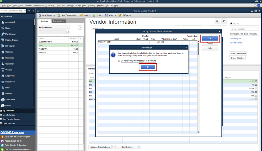Open Docs shortcut
Viewport: 262px width, 151px height.
(7, 88)
